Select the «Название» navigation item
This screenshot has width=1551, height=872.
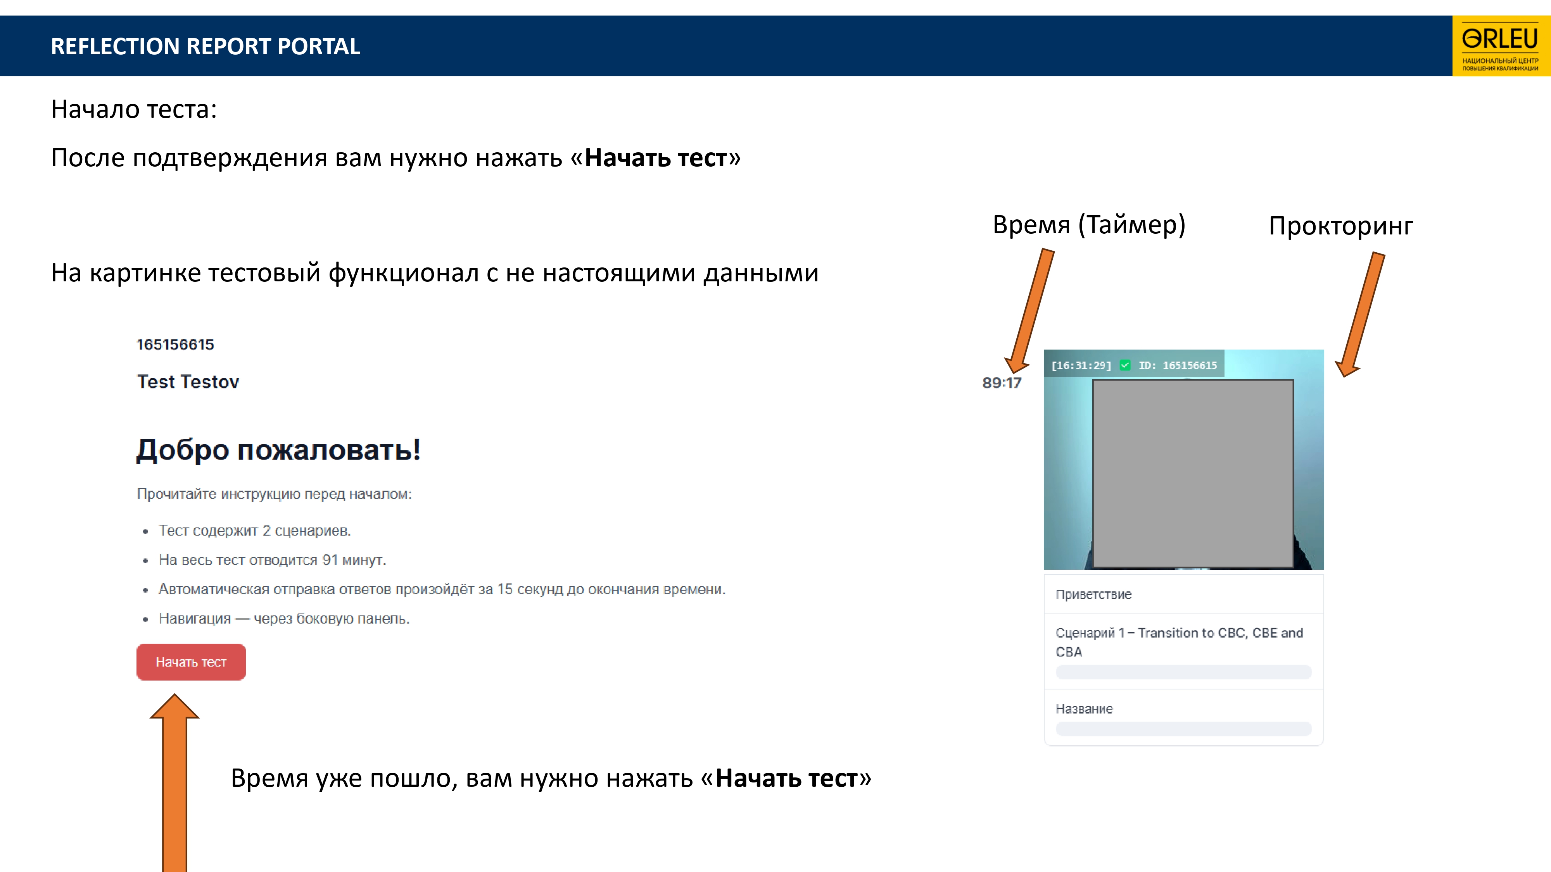click(1084, 708)
